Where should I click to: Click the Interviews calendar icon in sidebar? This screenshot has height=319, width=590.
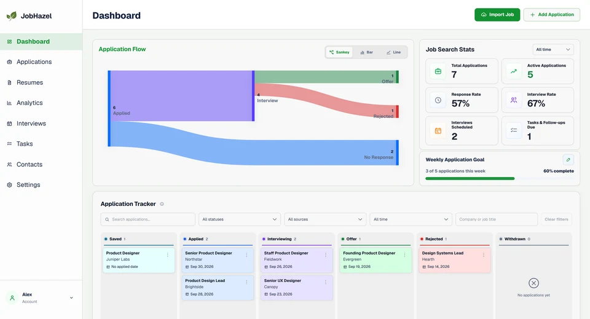pyautogui.click(x=9, y=124)
